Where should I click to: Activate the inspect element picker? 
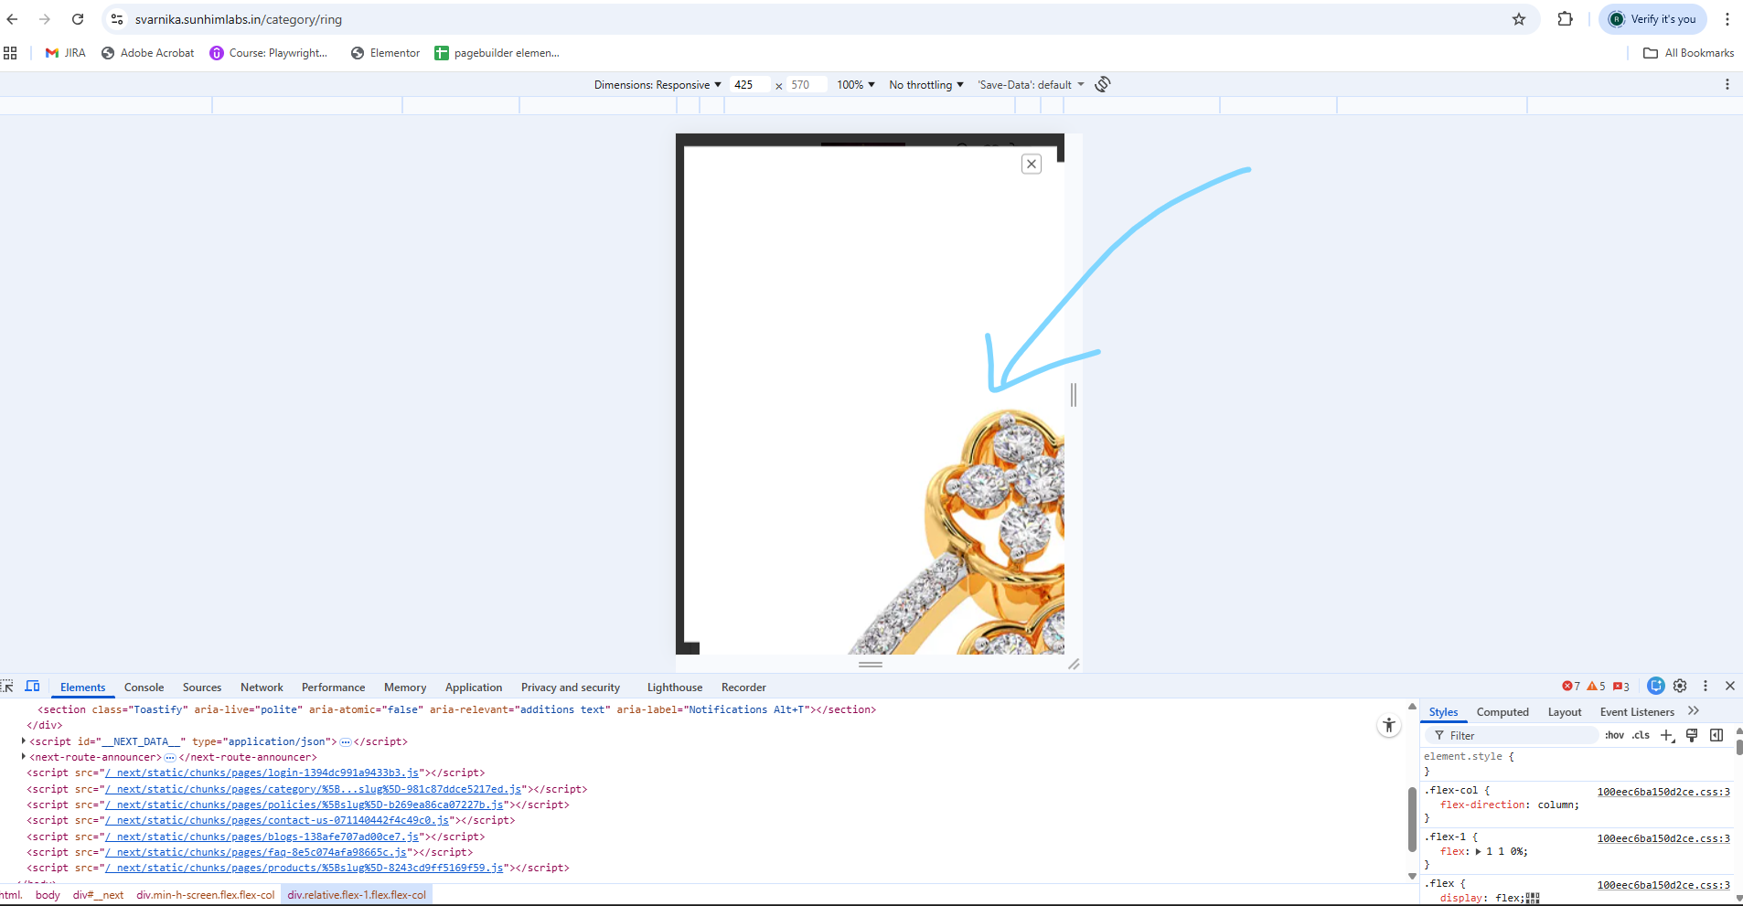click(x=7, y=687)
